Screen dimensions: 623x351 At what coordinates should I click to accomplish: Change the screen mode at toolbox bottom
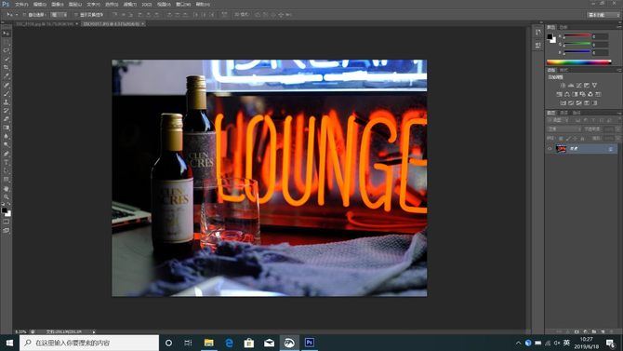pyautogui.click(x=6, y=230)
